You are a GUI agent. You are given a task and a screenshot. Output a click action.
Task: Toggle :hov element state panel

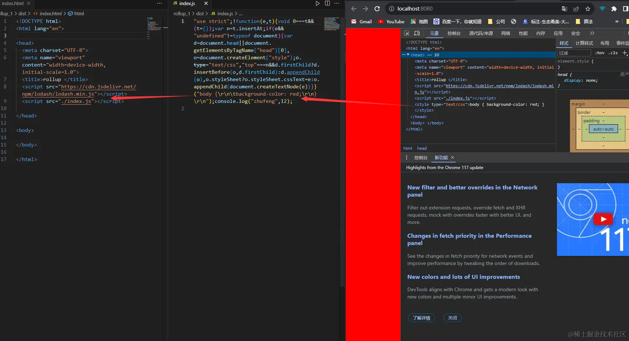pos(600,53)
